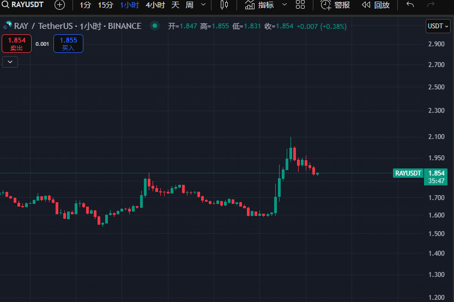Click the undo arrow icon
454x302 pixels.
pyautogui.click(x=410, y=5)
